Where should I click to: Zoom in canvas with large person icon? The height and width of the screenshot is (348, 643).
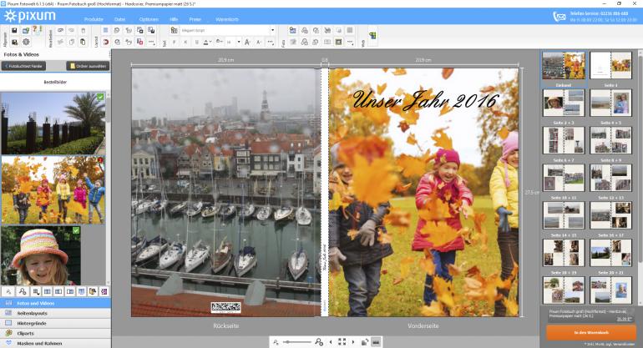click(319, 342)
